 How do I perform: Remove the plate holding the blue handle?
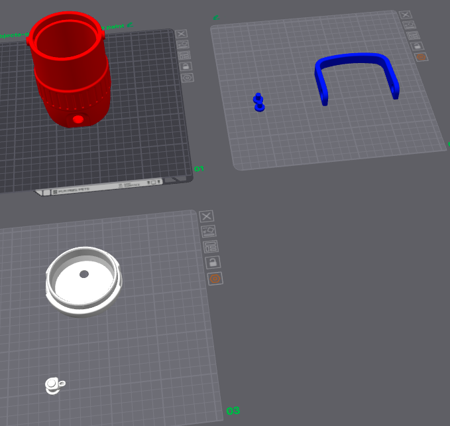coord(406,15)
